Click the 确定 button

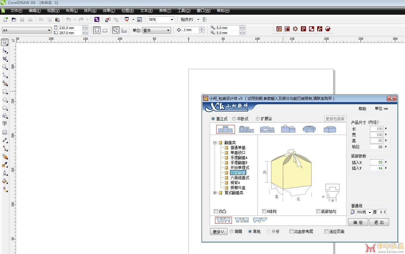coord(358,222)
